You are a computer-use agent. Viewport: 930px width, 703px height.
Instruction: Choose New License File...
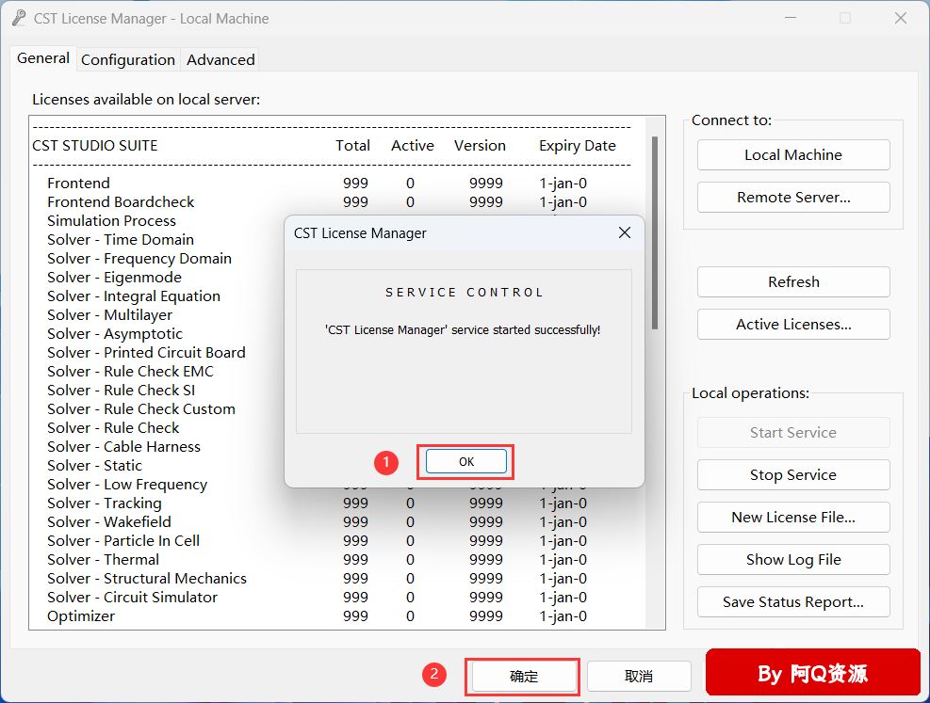point(793,517)
